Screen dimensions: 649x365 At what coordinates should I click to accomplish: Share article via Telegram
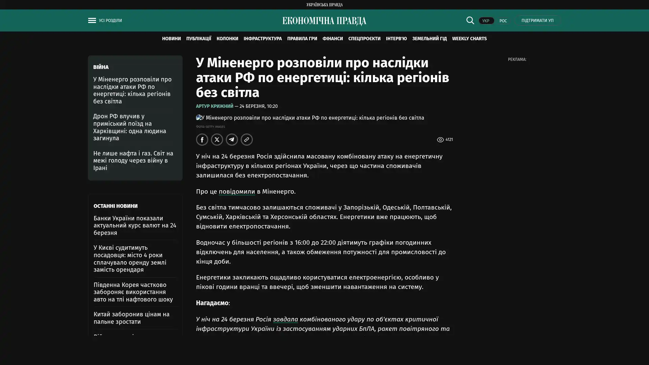click(232, 140)
